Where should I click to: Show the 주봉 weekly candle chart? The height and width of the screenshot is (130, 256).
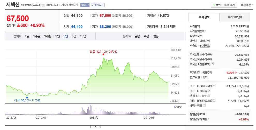click(146, 36)
